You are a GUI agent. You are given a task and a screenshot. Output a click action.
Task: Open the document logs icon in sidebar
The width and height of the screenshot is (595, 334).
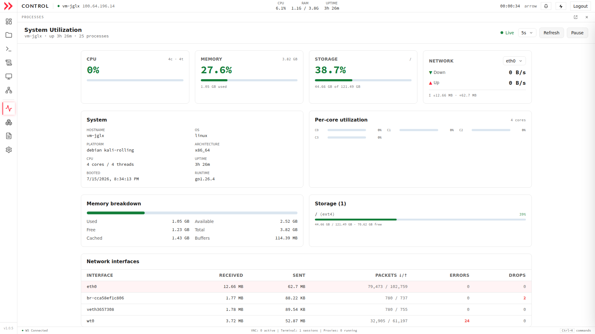pos(9,136)
